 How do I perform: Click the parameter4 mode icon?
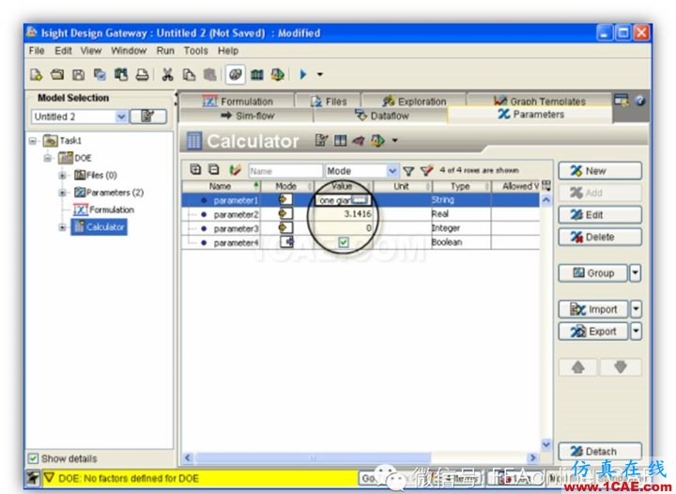(x=286, y=241)
